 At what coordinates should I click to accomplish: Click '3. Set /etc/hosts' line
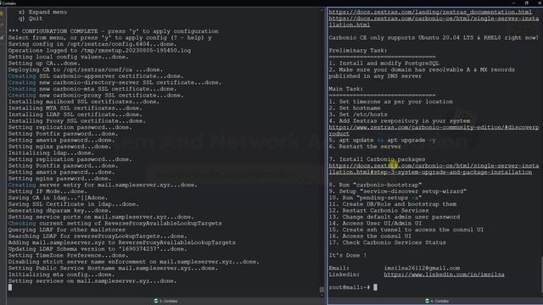358,114
